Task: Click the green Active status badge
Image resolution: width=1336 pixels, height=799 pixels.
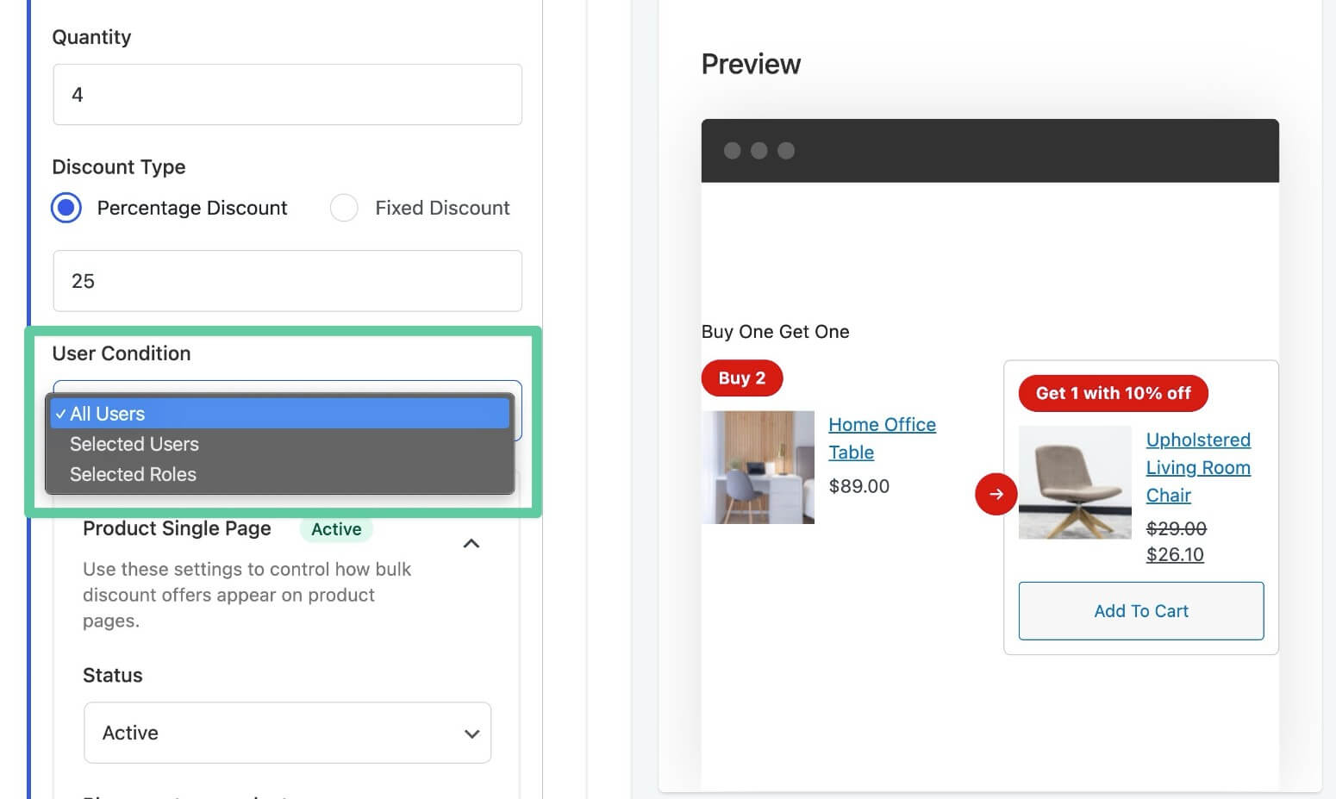Action: click(x=336, y=529)
